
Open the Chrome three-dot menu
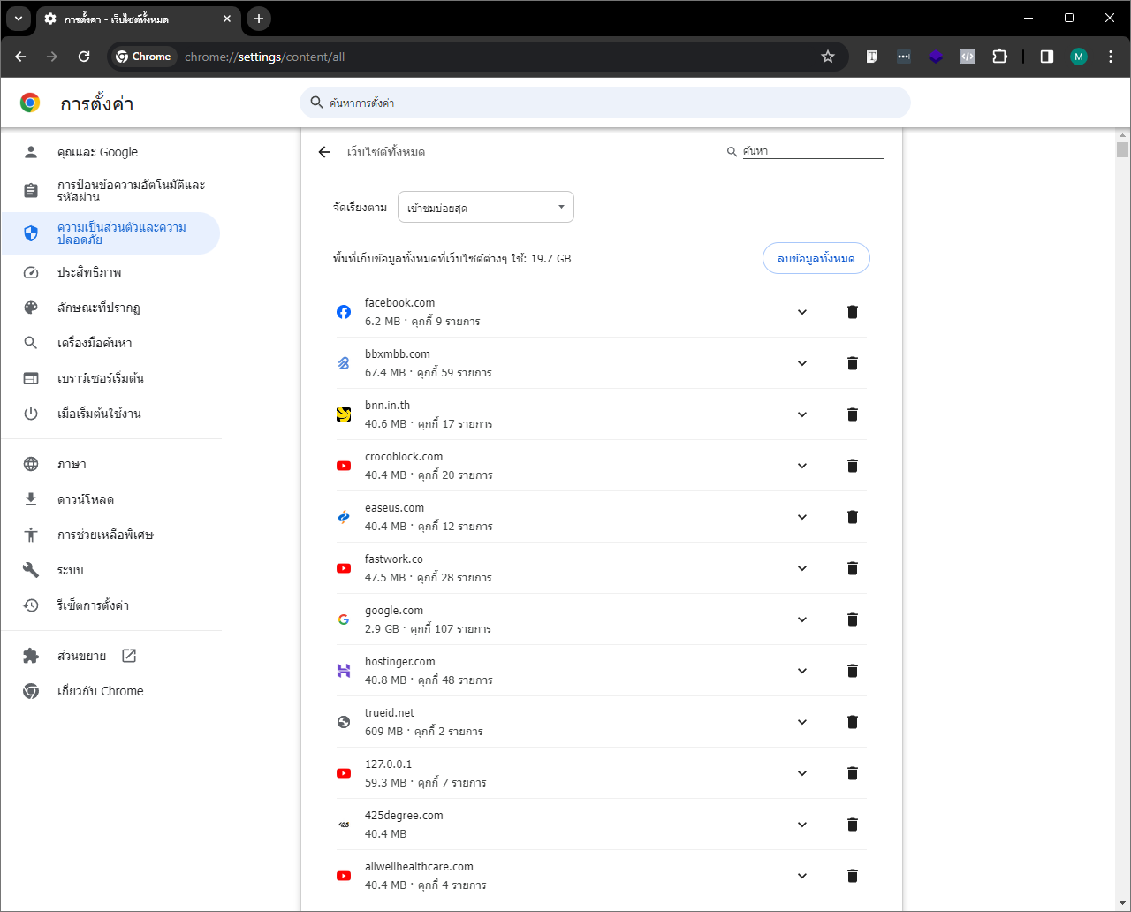(1111, 57)
